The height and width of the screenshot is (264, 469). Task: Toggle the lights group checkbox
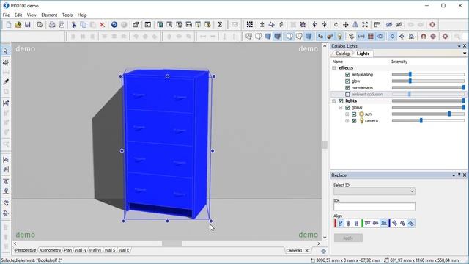pos(341,101)
